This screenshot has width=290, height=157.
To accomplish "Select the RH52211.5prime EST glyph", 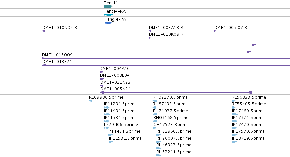I will (x=159, y=155).
